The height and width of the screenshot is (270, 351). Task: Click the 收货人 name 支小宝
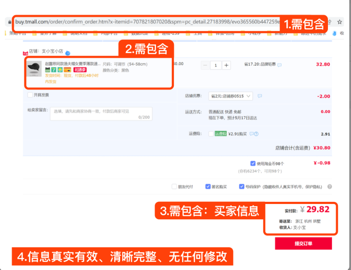click(x=299, y=227)
